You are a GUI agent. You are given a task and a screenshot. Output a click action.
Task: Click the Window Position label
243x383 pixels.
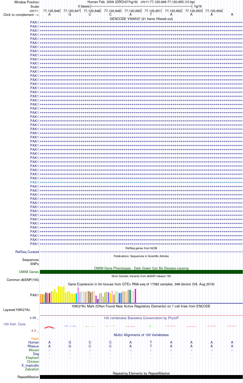tap(27, 2)
